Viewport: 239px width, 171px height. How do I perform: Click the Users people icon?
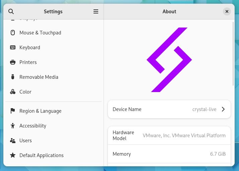click(x=13, y=140)
